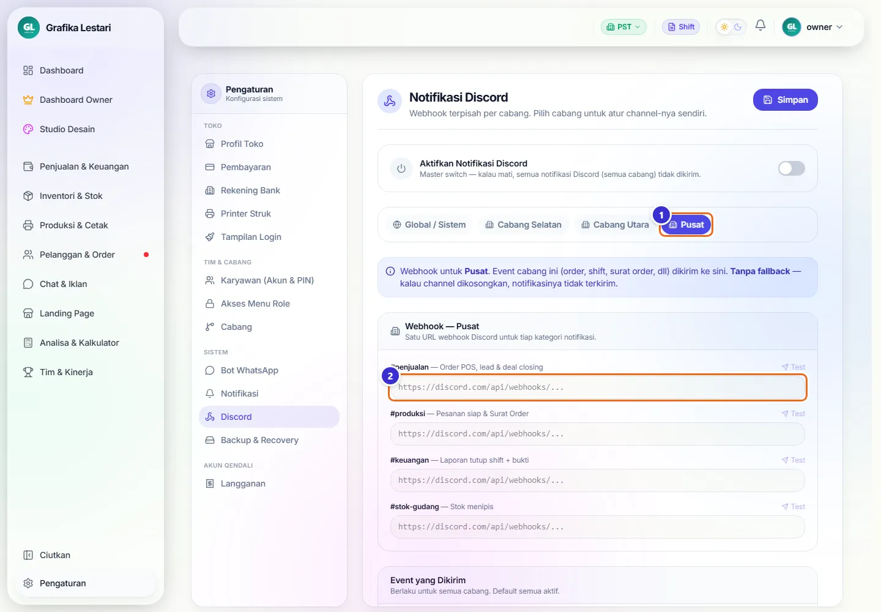
Task: Test the #penjualan webhook
Action: [x=794, y=367]
